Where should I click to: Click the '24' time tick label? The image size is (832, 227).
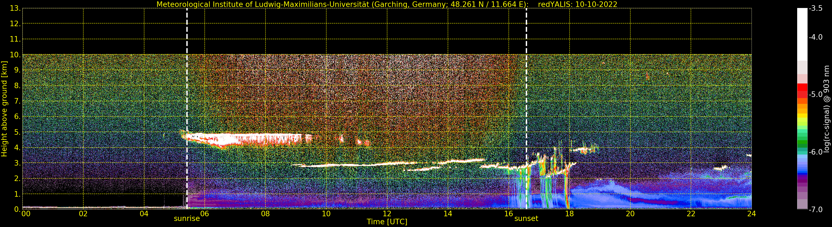(752, 214)
